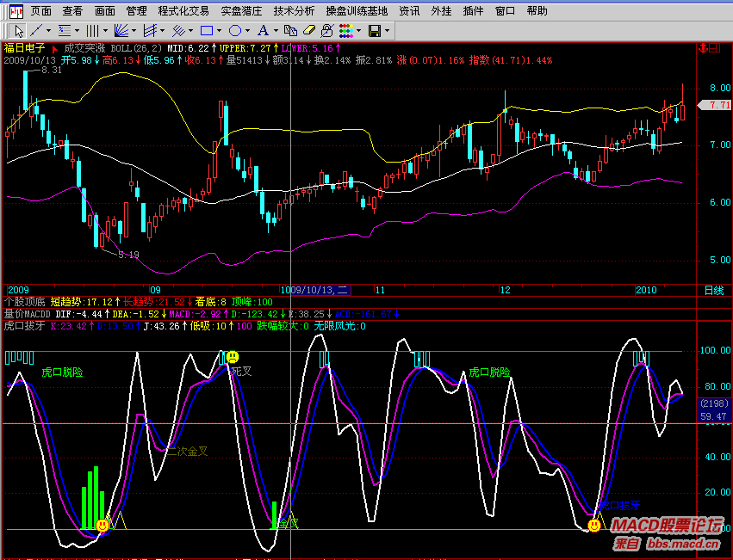The height and width of the screenshot is (560, 733).
Task: Click the copy drawings icon
Action: point(291,31)
